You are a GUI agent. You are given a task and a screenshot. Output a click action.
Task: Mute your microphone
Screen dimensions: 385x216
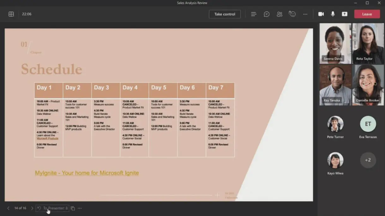(x=333, y=14)
